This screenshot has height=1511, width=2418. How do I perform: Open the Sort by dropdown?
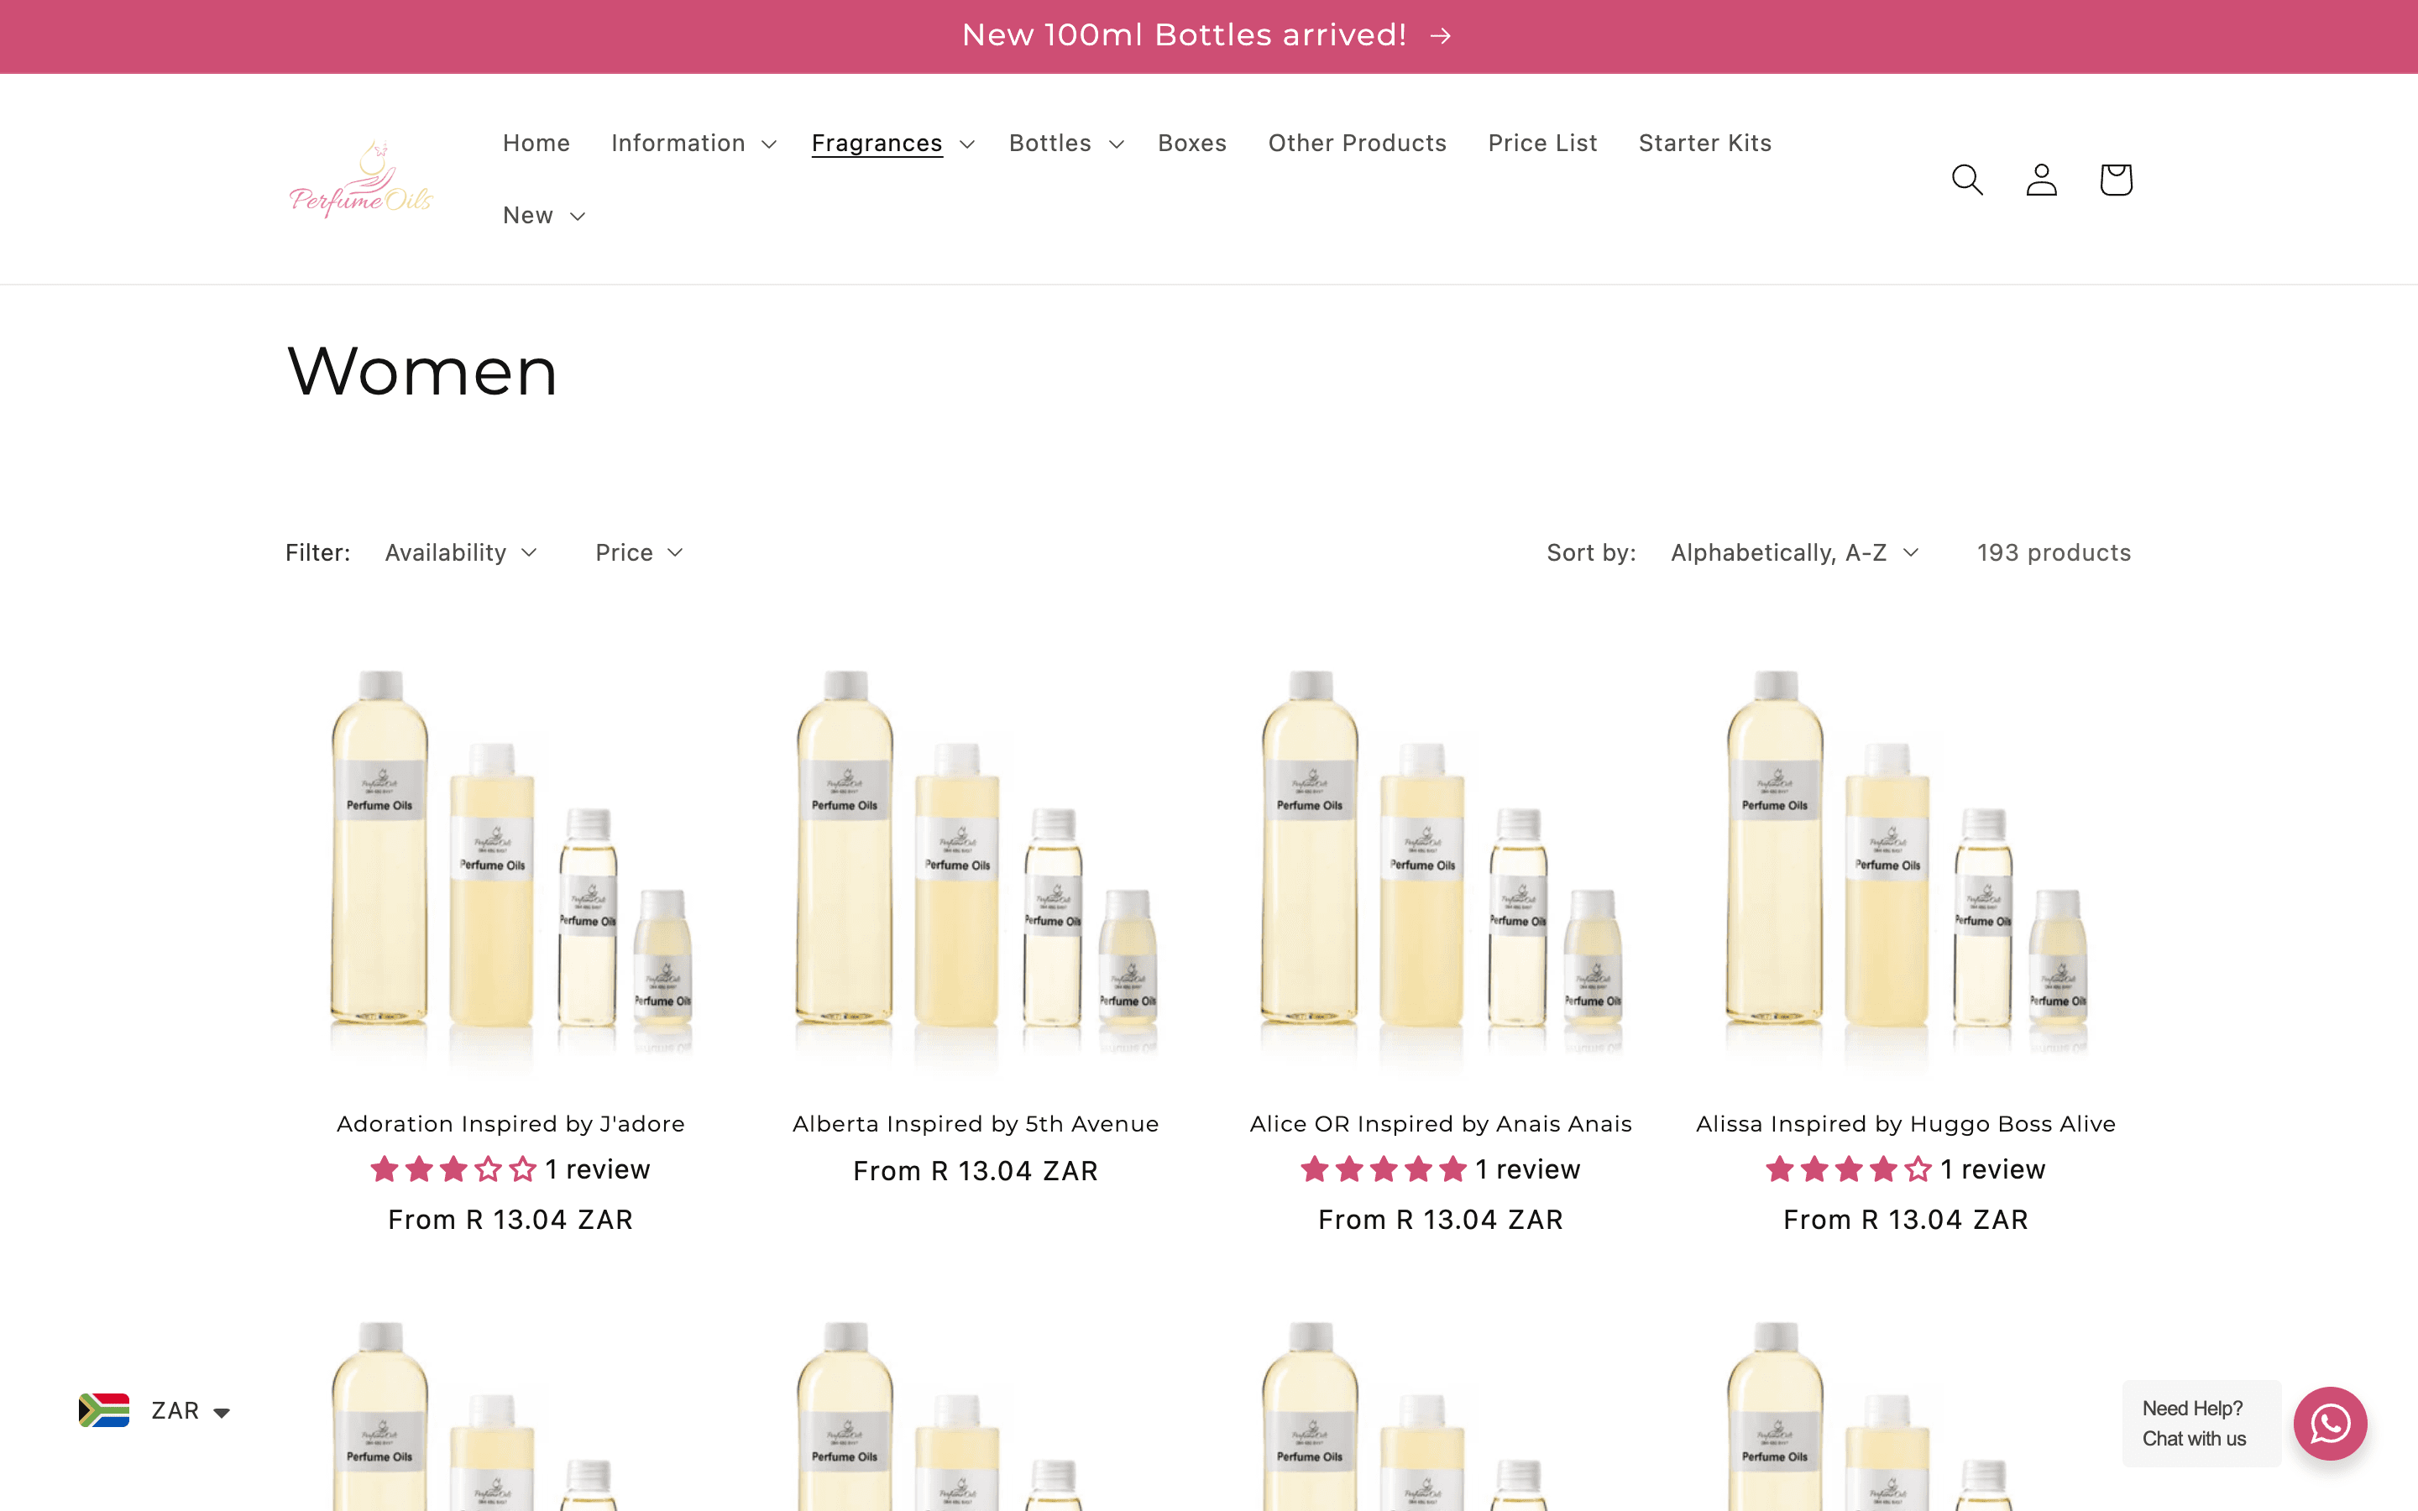pyautogui.click(x=1793, y=552)
